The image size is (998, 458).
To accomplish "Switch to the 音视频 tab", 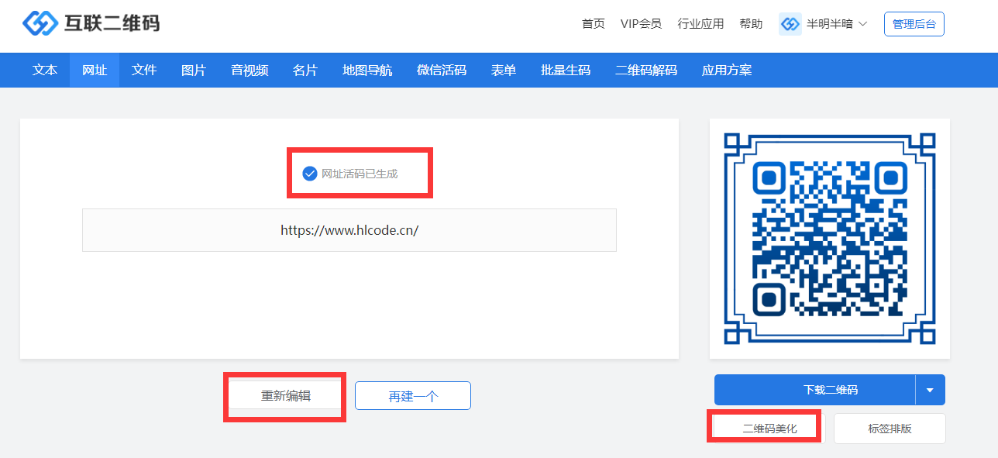I will [x=250, y=71].
